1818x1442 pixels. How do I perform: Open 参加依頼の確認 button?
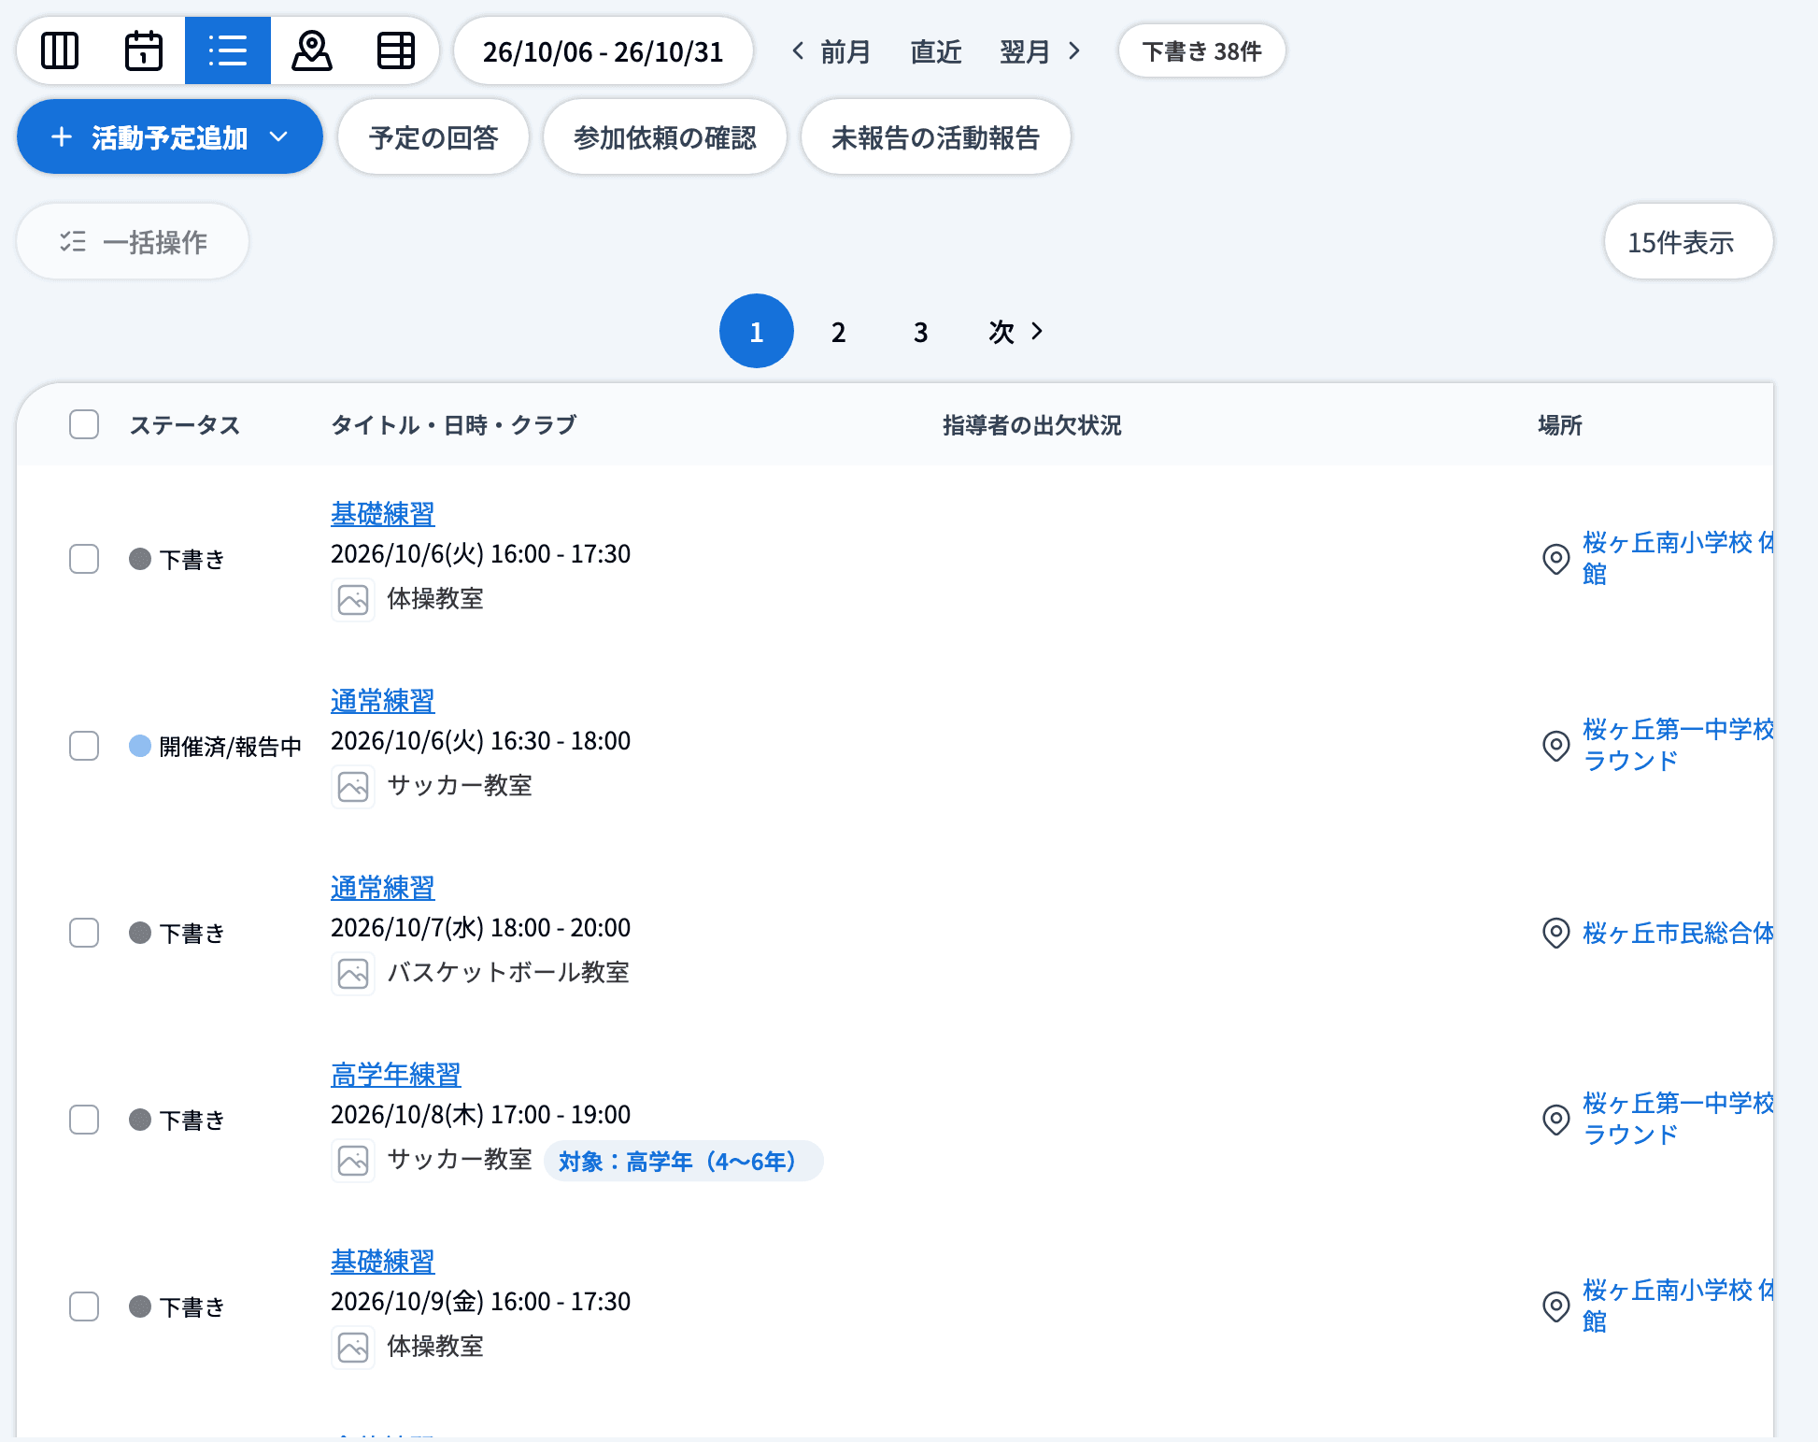(x=664, y=137)
